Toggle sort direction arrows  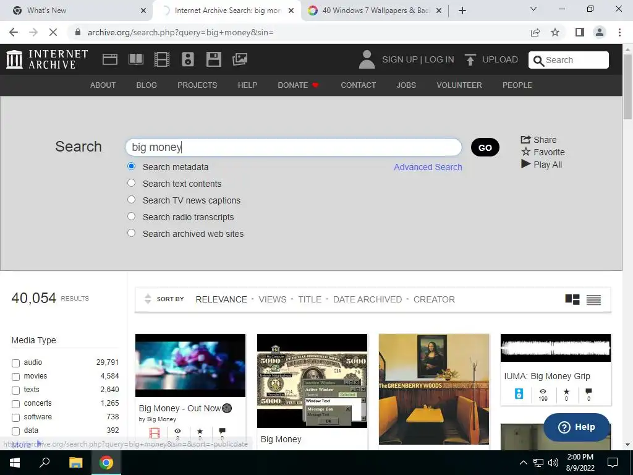(148, 299)
